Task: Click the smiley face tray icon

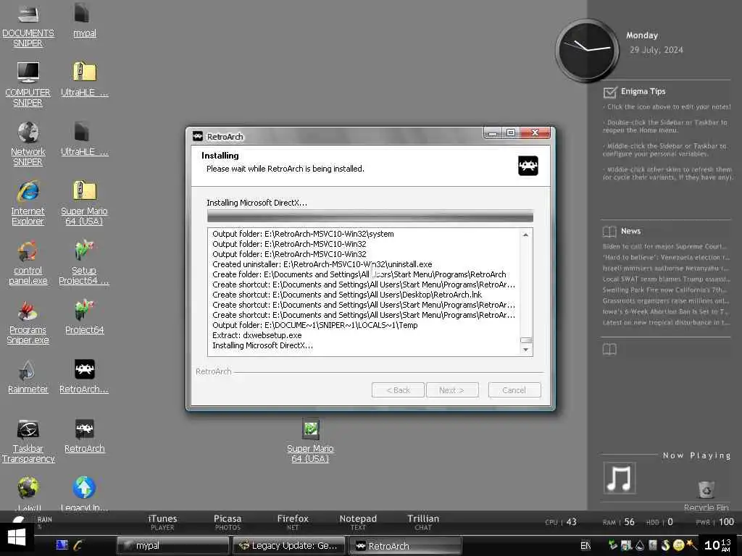Action: tap(678, 545)
